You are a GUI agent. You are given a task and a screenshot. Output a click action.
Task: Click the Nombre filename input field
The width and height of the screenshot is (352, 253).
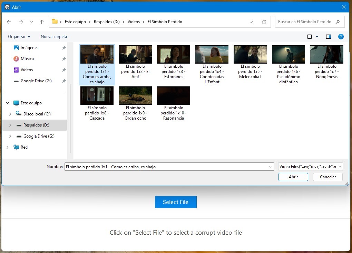click(166, 167)
